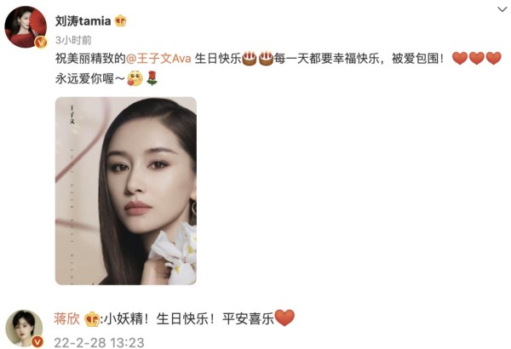
Task: Click the red heart in 蒋欣's comment
Action: [284, 318]
